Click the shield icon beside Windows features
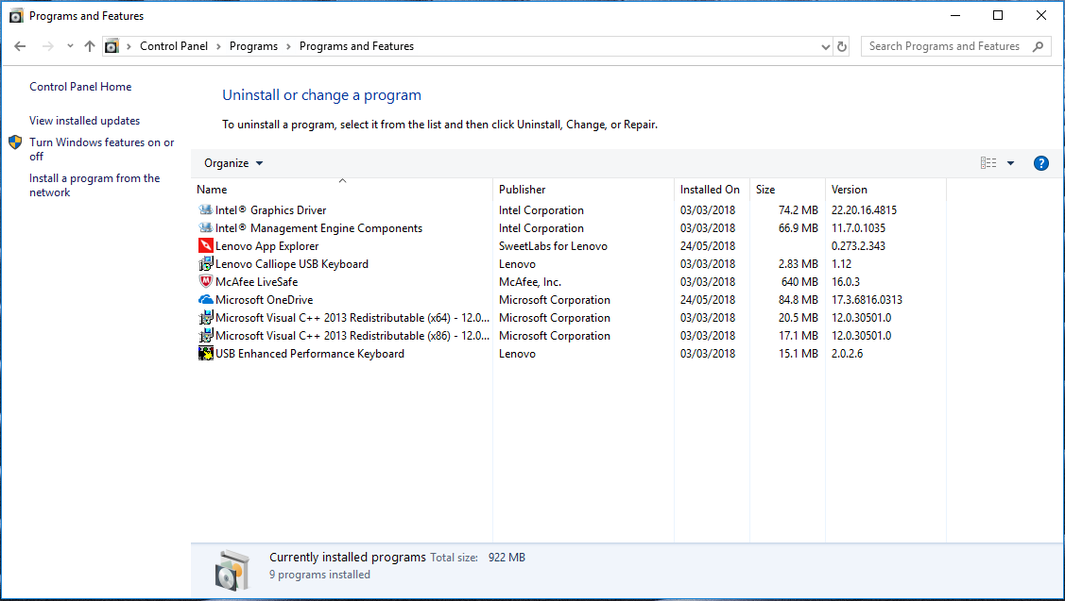 coord(15,142)
